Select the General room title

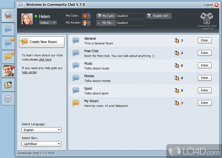90,39
